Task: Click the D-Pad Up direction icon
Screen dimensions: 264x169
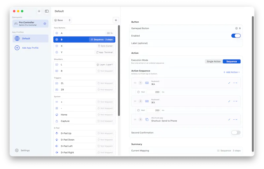Action: pyautogui.click(x=57, y=133)
